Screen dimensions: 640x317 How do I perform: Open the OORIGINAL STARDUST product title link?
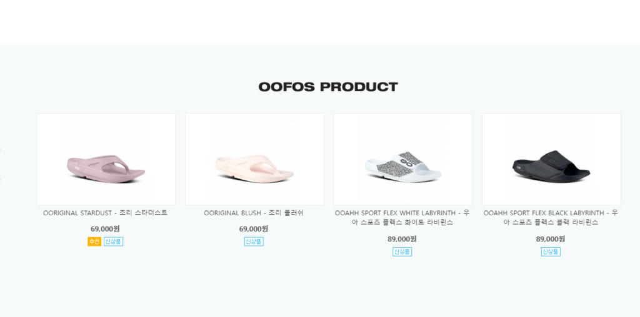[106, 213]
